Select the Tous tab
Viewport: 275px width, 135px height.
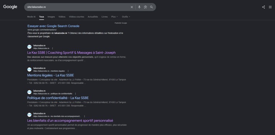coord(42,17)
